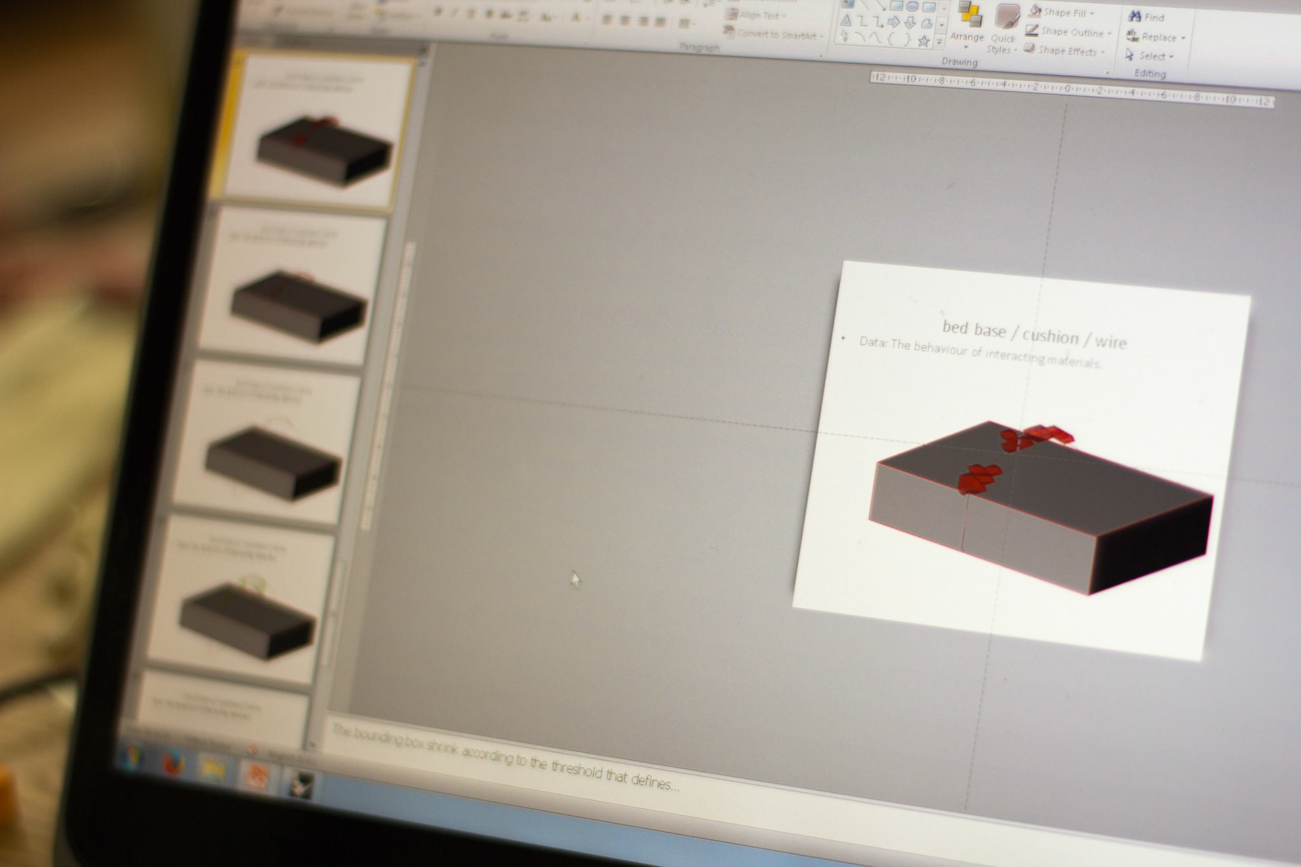1301x867 pixels.
Task: Open the Select dropdown
Action: [1149, 56]
